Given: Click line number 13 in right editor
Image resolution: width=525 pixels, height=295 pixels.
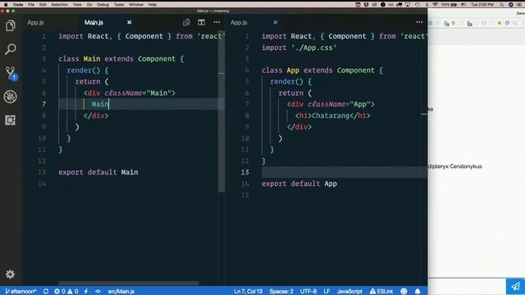Looking at the screenshot, I should coord(244,172).
